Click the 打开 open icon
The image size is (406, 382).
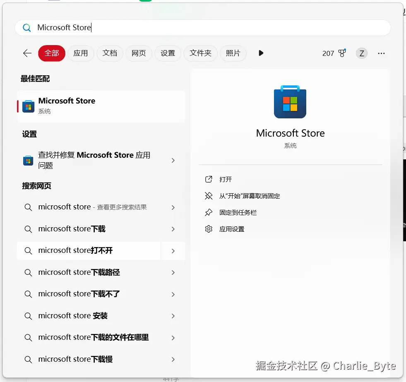click(x=209, y=179)
